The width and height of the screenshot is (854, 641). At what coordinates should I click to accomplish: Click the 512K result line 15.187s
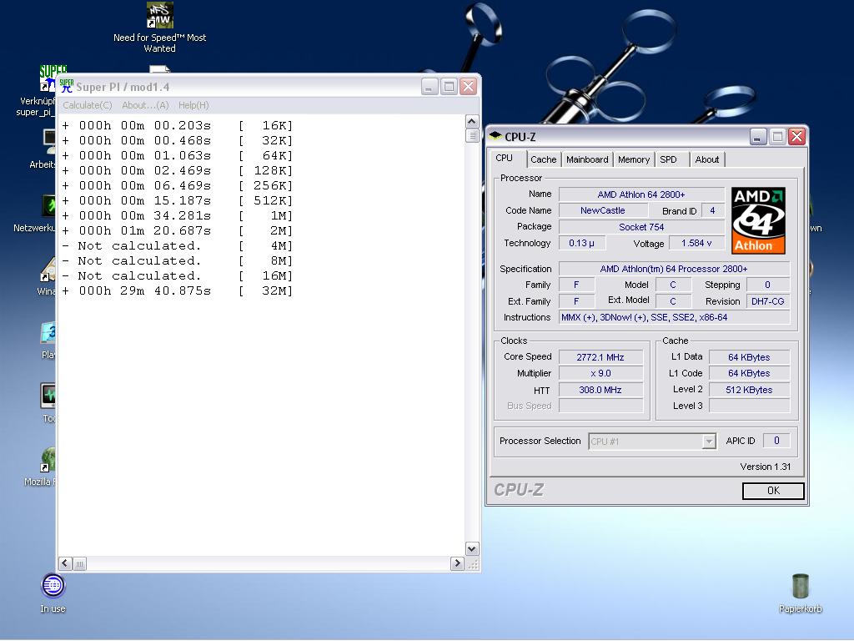(178, 200)
